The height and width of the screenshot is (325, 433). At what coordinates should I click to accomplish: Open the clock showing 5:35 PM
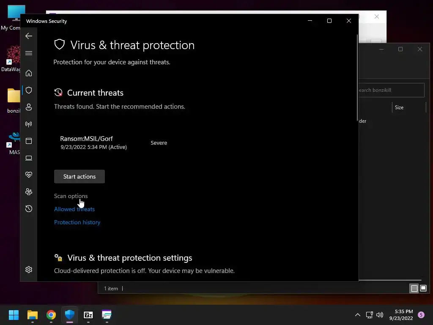click(x=401, y=315)
